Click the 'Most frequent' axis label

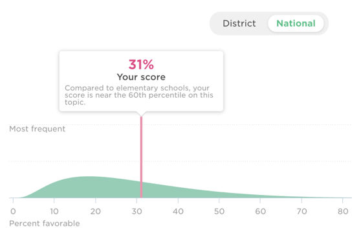click(x=38, y=129)
